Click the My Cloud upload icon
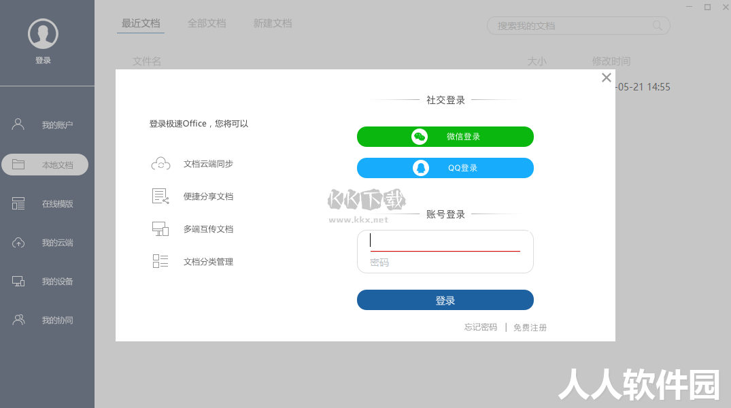This screenshot has height=408, width=731. click(18, 243)
